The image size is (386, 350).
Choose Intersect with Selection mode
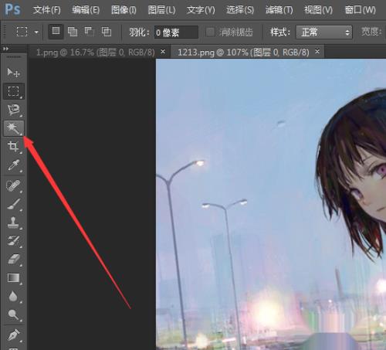tap(107, 32)
